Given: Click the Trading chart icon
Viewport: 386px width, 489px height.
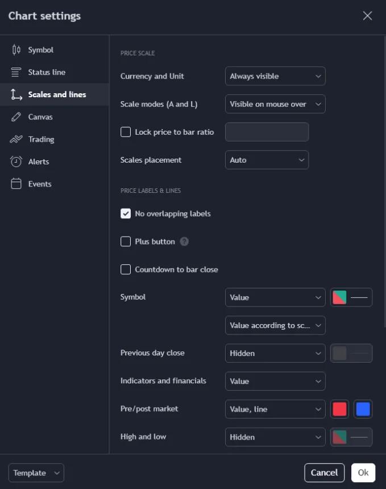Looking at the screenshot, I should point(16,139).
